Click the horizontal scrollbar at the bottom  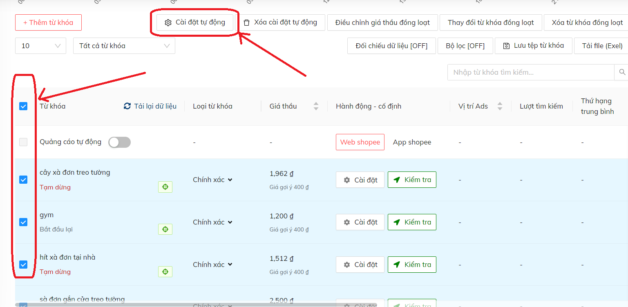pos(204,304)
